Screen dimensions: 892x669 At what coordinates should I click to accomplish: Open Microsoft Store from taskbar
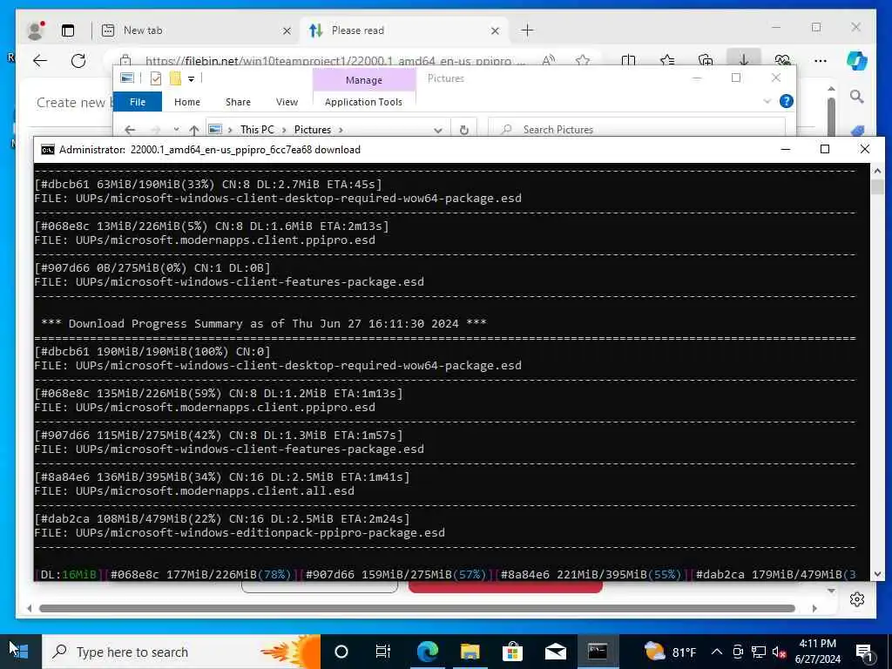point(512,652)
